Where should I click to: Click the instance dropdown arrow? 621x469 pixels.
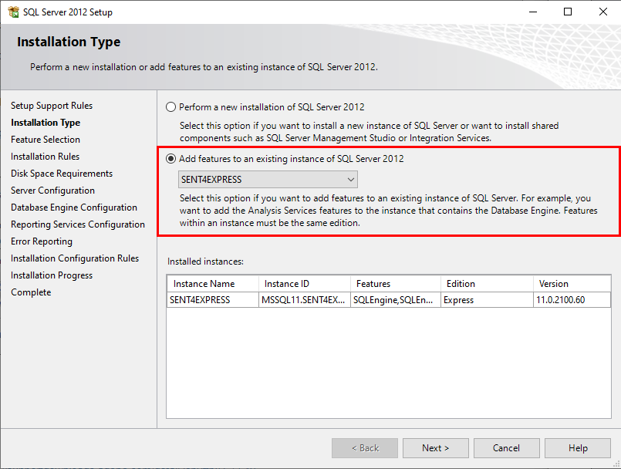349,179
